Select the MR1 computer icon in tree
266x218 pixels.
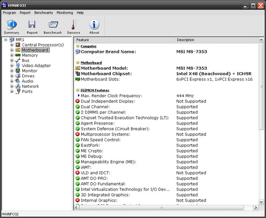pos(12,40)
